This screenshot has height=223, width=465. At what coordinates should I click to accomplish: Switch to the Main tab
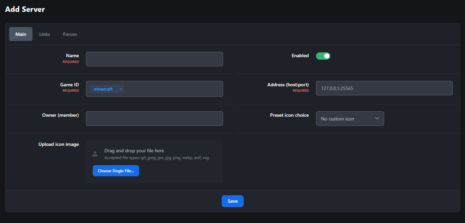point(21,34)
